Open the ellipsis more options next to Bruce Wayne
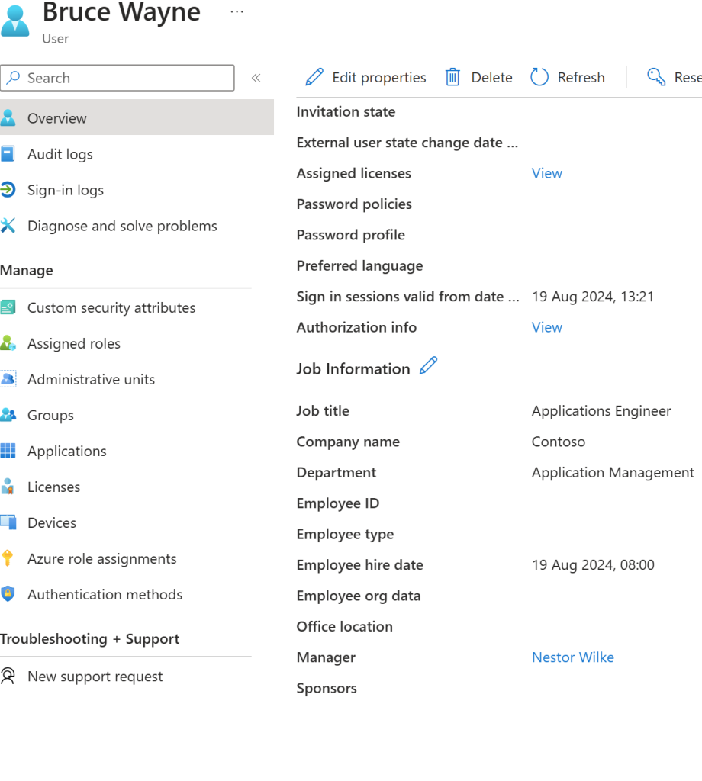Image resolution: width=702 pixels, height=781 pixels. [237, 12]
